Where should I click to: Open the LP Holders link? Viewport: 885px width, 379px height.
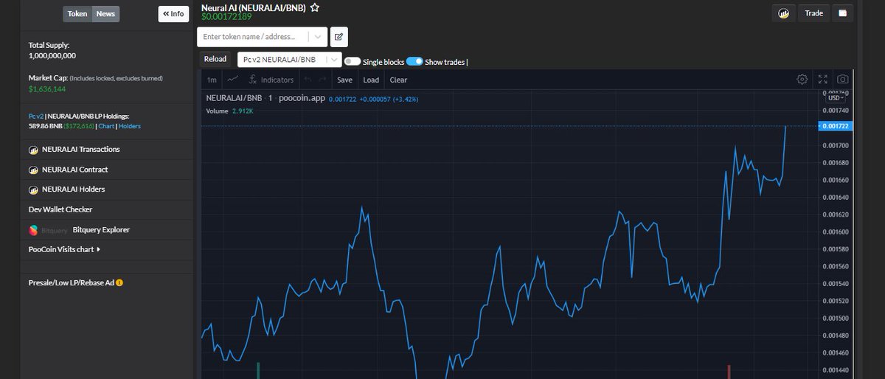click(x=130, y=126)
